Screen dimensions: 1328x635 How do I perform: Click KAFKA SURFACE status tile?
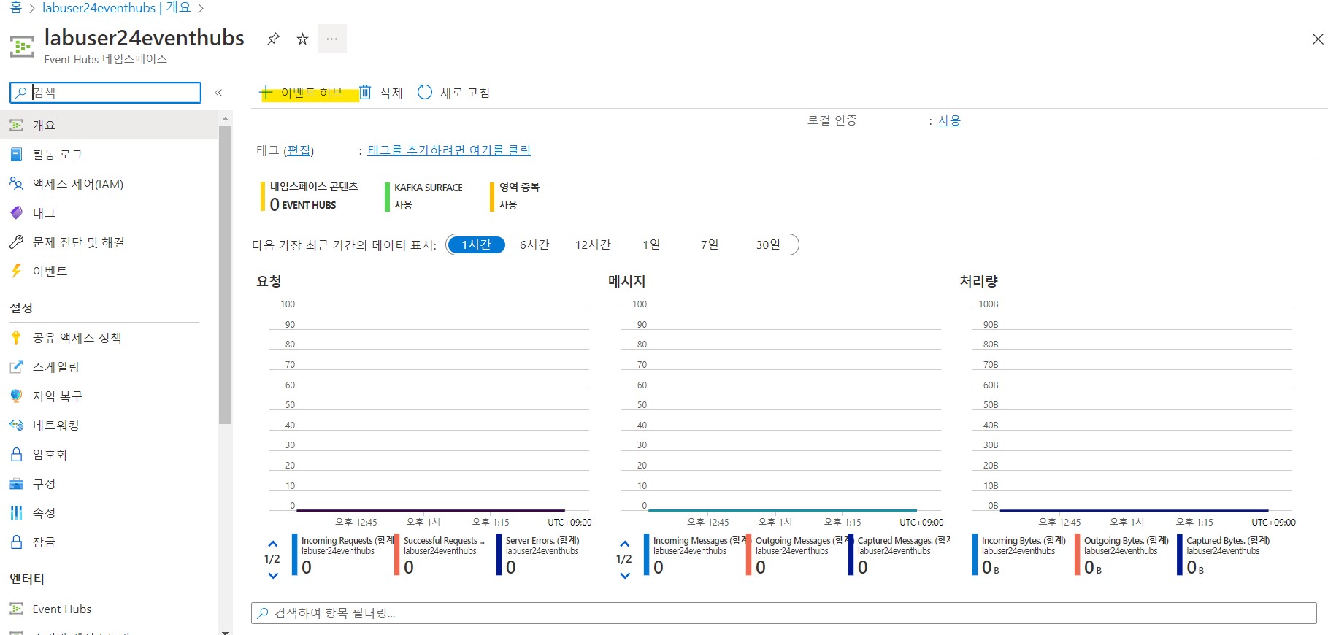[425, 196]
